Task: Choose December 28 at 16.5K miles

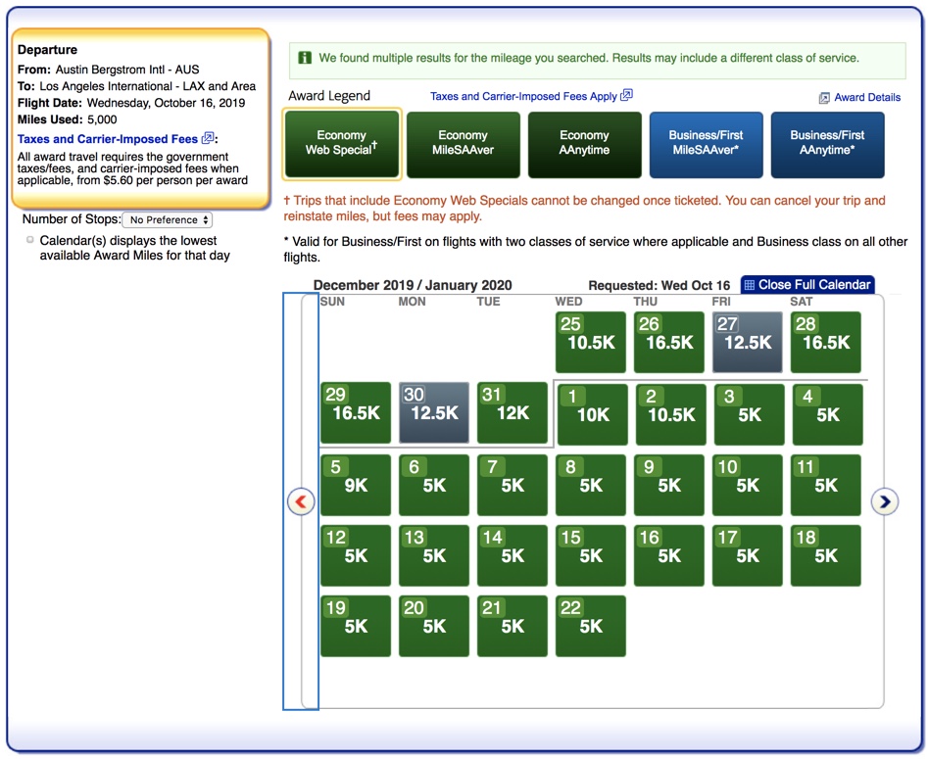Action: coord(826,342)
